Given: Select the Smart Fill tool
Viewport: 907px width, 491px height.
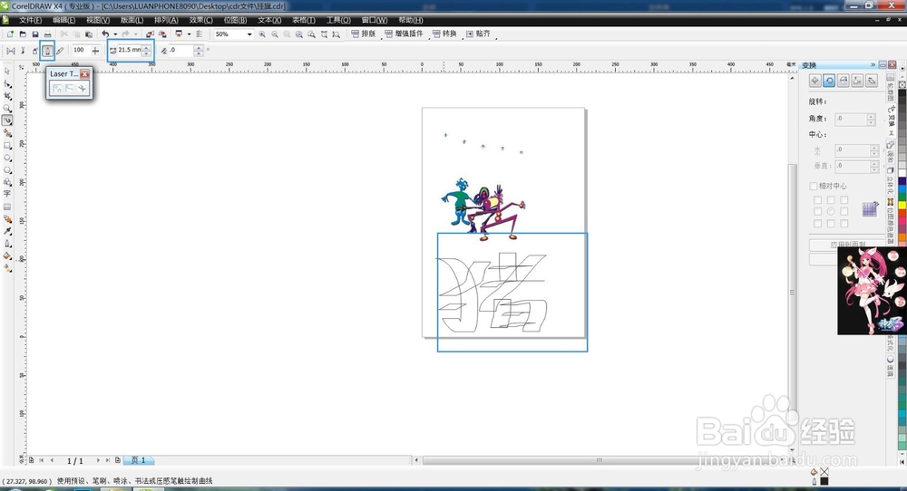Looking at the screenshot, I should pos(7,133).
